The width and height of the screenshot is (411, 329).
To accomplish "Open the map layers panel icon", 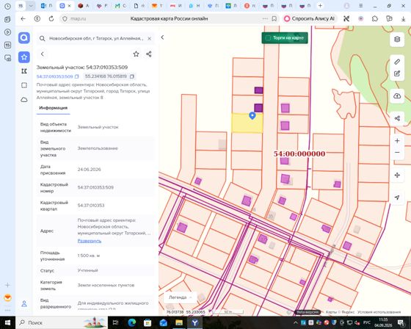I will coord(397,40).
